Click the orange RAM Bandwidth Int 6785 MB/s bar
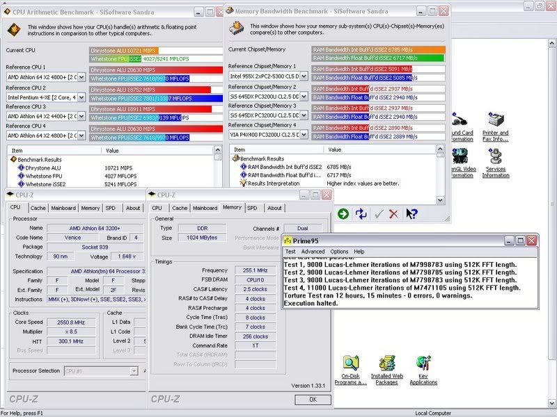 378,49
